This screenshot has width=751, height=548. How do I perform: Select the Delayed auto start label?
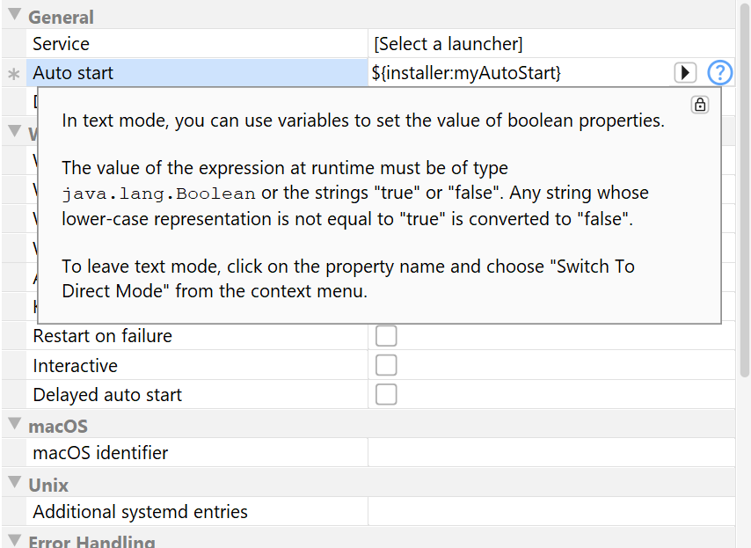coord(107,395)
